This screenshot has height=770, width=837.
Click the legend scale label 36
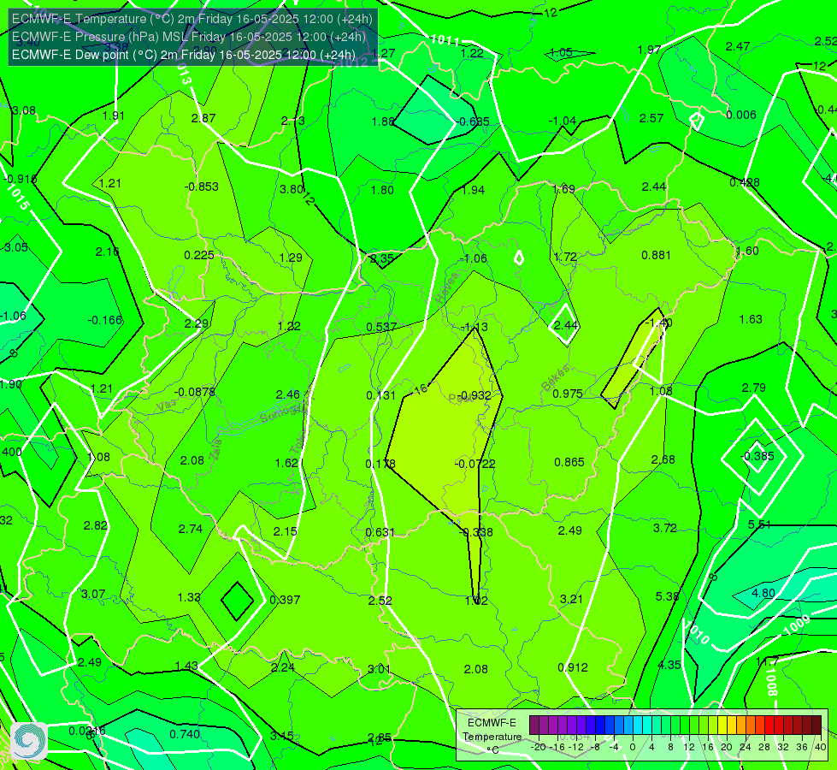[x=802, y=747]
